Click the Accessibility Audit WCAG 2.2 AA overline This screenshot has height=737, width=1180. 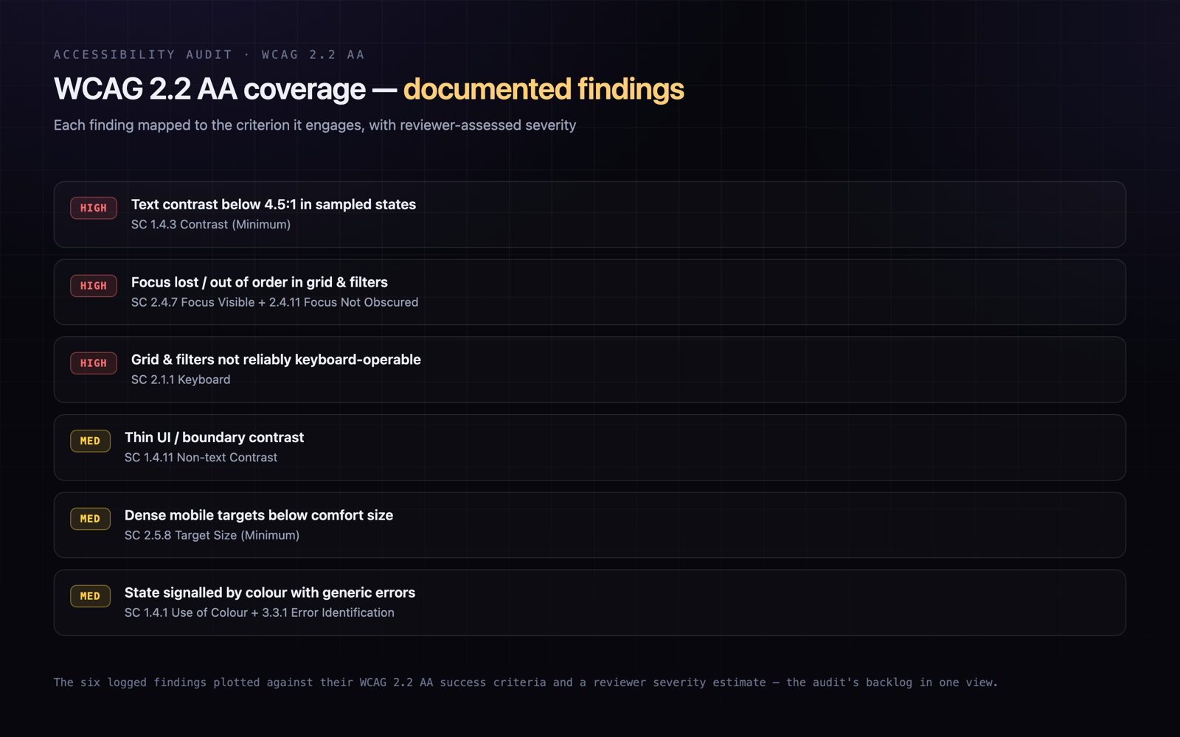point(209,55)
